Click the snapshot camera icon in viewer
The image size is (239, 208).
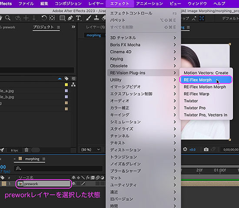coord(206,149)
